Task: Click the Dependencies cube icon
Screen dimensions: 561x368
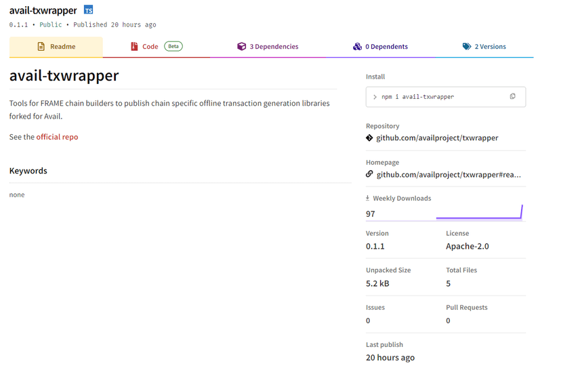Action: point(241,47)
